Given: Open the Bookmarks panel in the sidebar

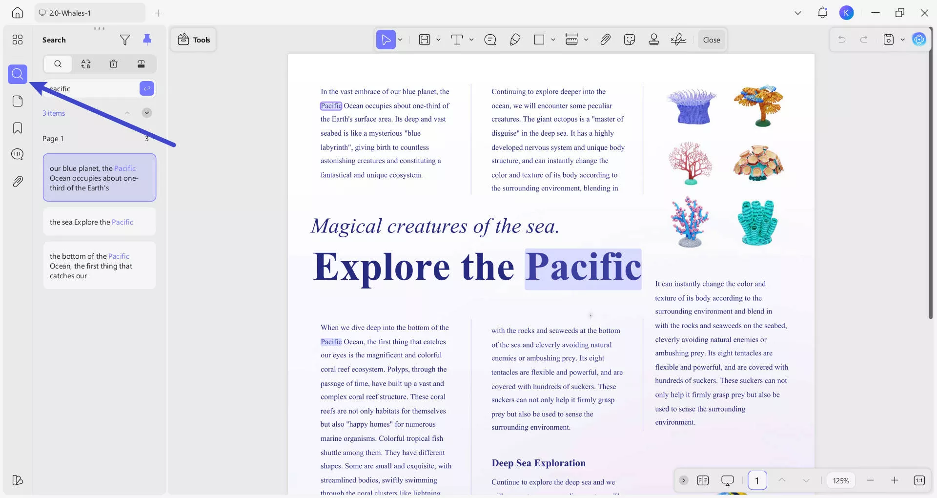Looking at the screenshot, I should [x=18, y=128].
